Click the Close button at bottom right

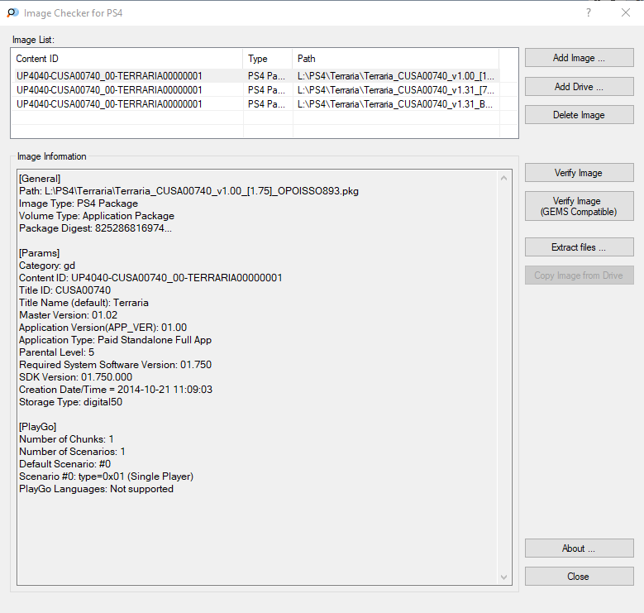pos(579,577)
